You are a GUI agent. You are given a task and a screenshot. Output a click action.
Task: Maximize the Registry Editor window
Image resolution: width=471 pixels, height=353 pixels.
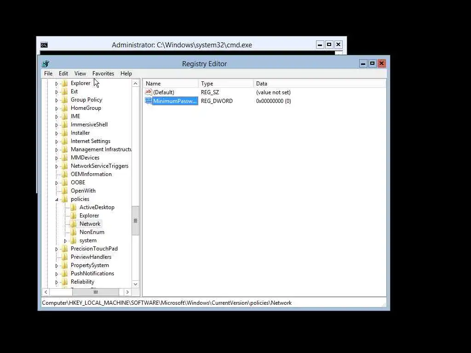tap(372, 63)
